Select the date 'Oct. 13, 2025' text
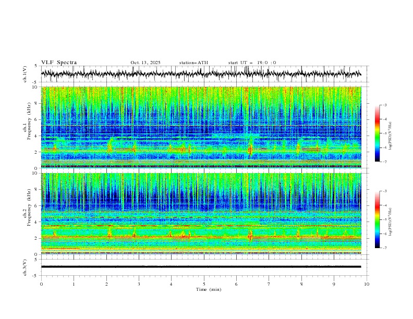 coord(145,63)
